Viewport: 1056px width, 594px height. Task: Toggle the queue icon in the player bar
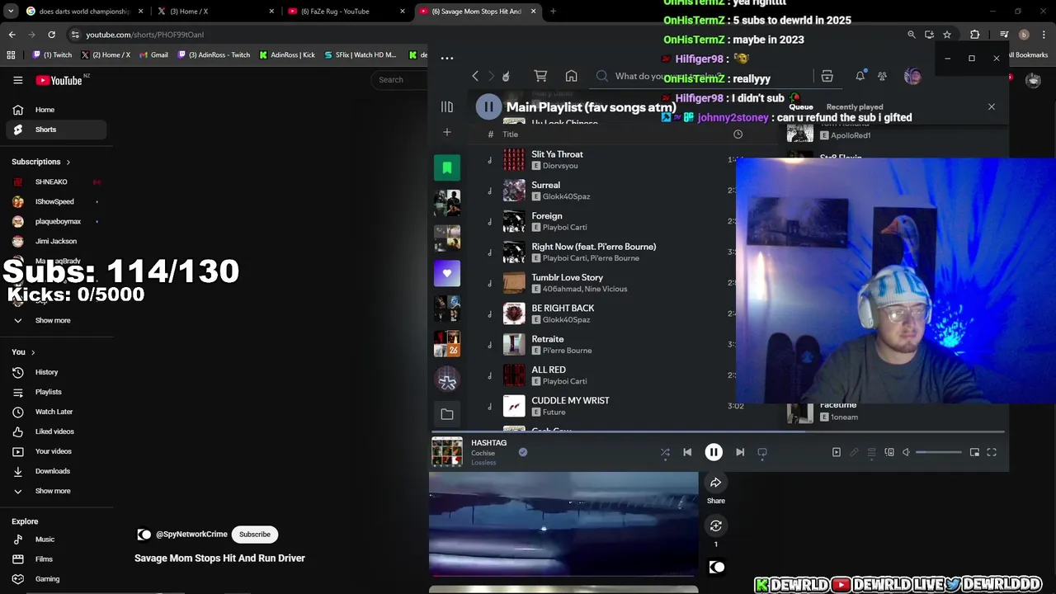871,452
